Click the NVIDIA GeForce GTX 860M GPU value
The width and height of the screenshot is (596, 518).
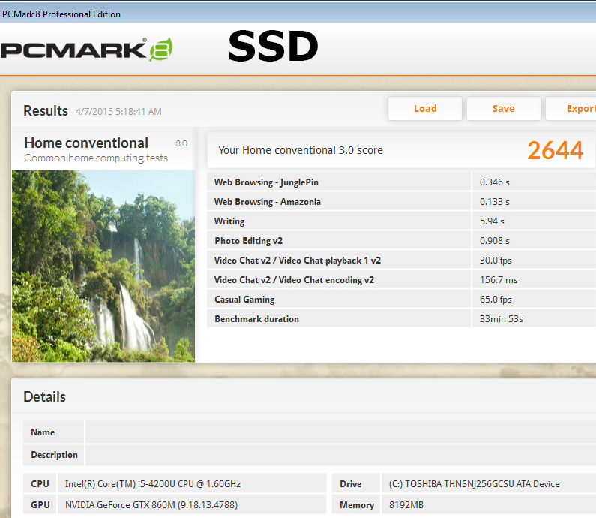pyautogui.click(x=151, y=505)
